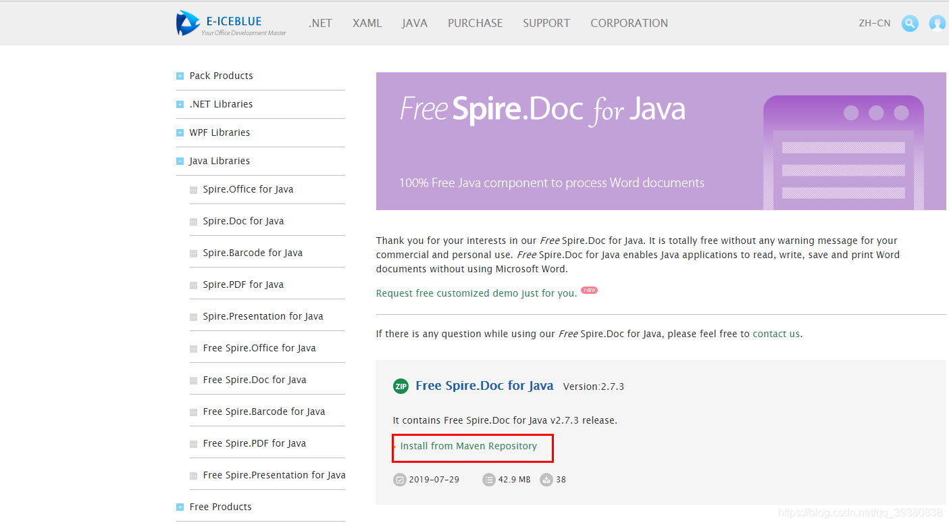
Task: Open the search magnifier icon
Action: coord(910,24)
